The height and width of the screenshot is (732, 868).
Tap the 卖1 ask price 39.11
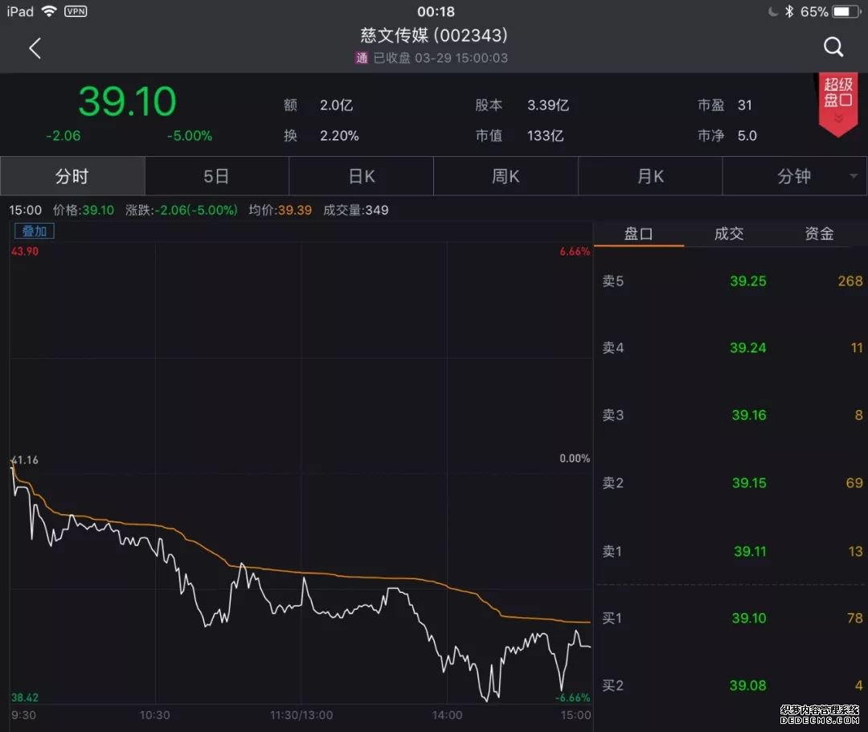pos(749,551)
